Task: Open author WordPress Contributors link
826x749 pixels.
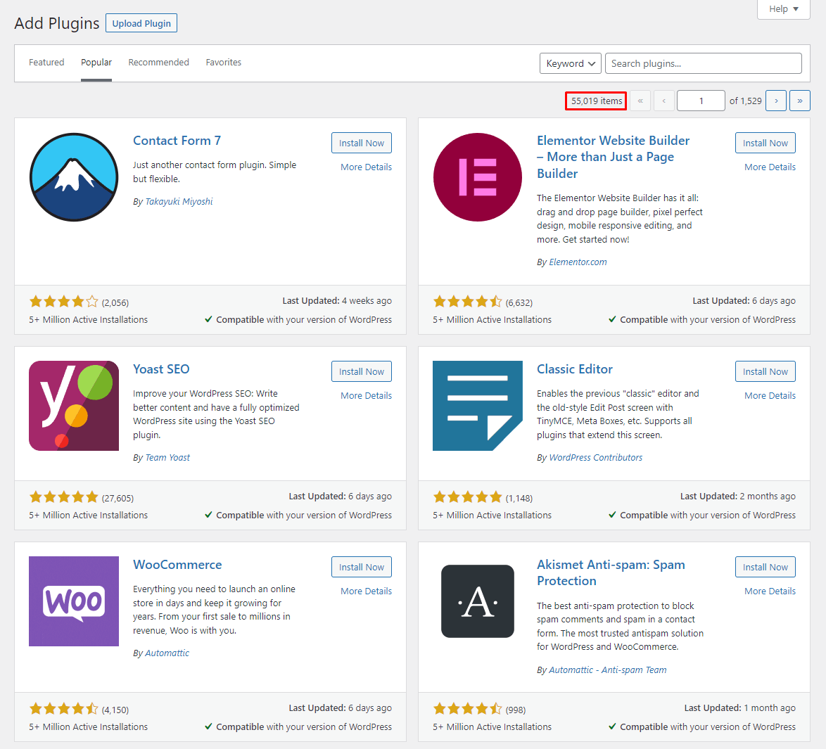Action: pos(596,457)
